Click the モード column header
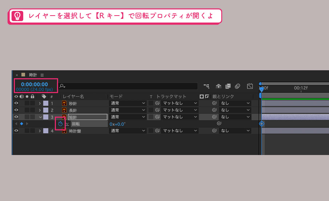The height and width of the screenshot is (201, 329). [x=116, y=96]
